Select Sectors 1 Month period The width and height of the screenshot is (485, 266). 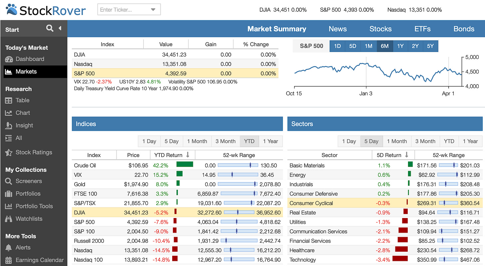click(397, 141)
